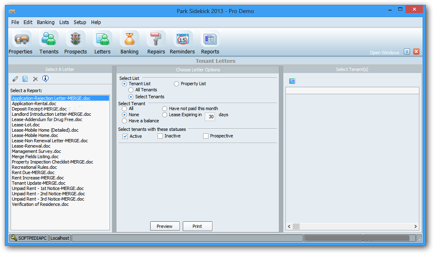Select Property Inspection Checklist-MERGE.doc

click(52, 162)
